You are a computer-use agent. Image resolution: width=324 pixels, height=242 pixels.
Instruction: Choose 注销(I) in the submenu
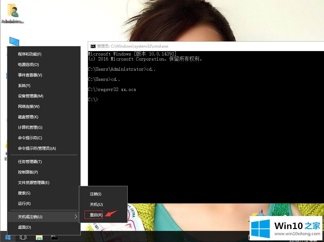point(103,194)
